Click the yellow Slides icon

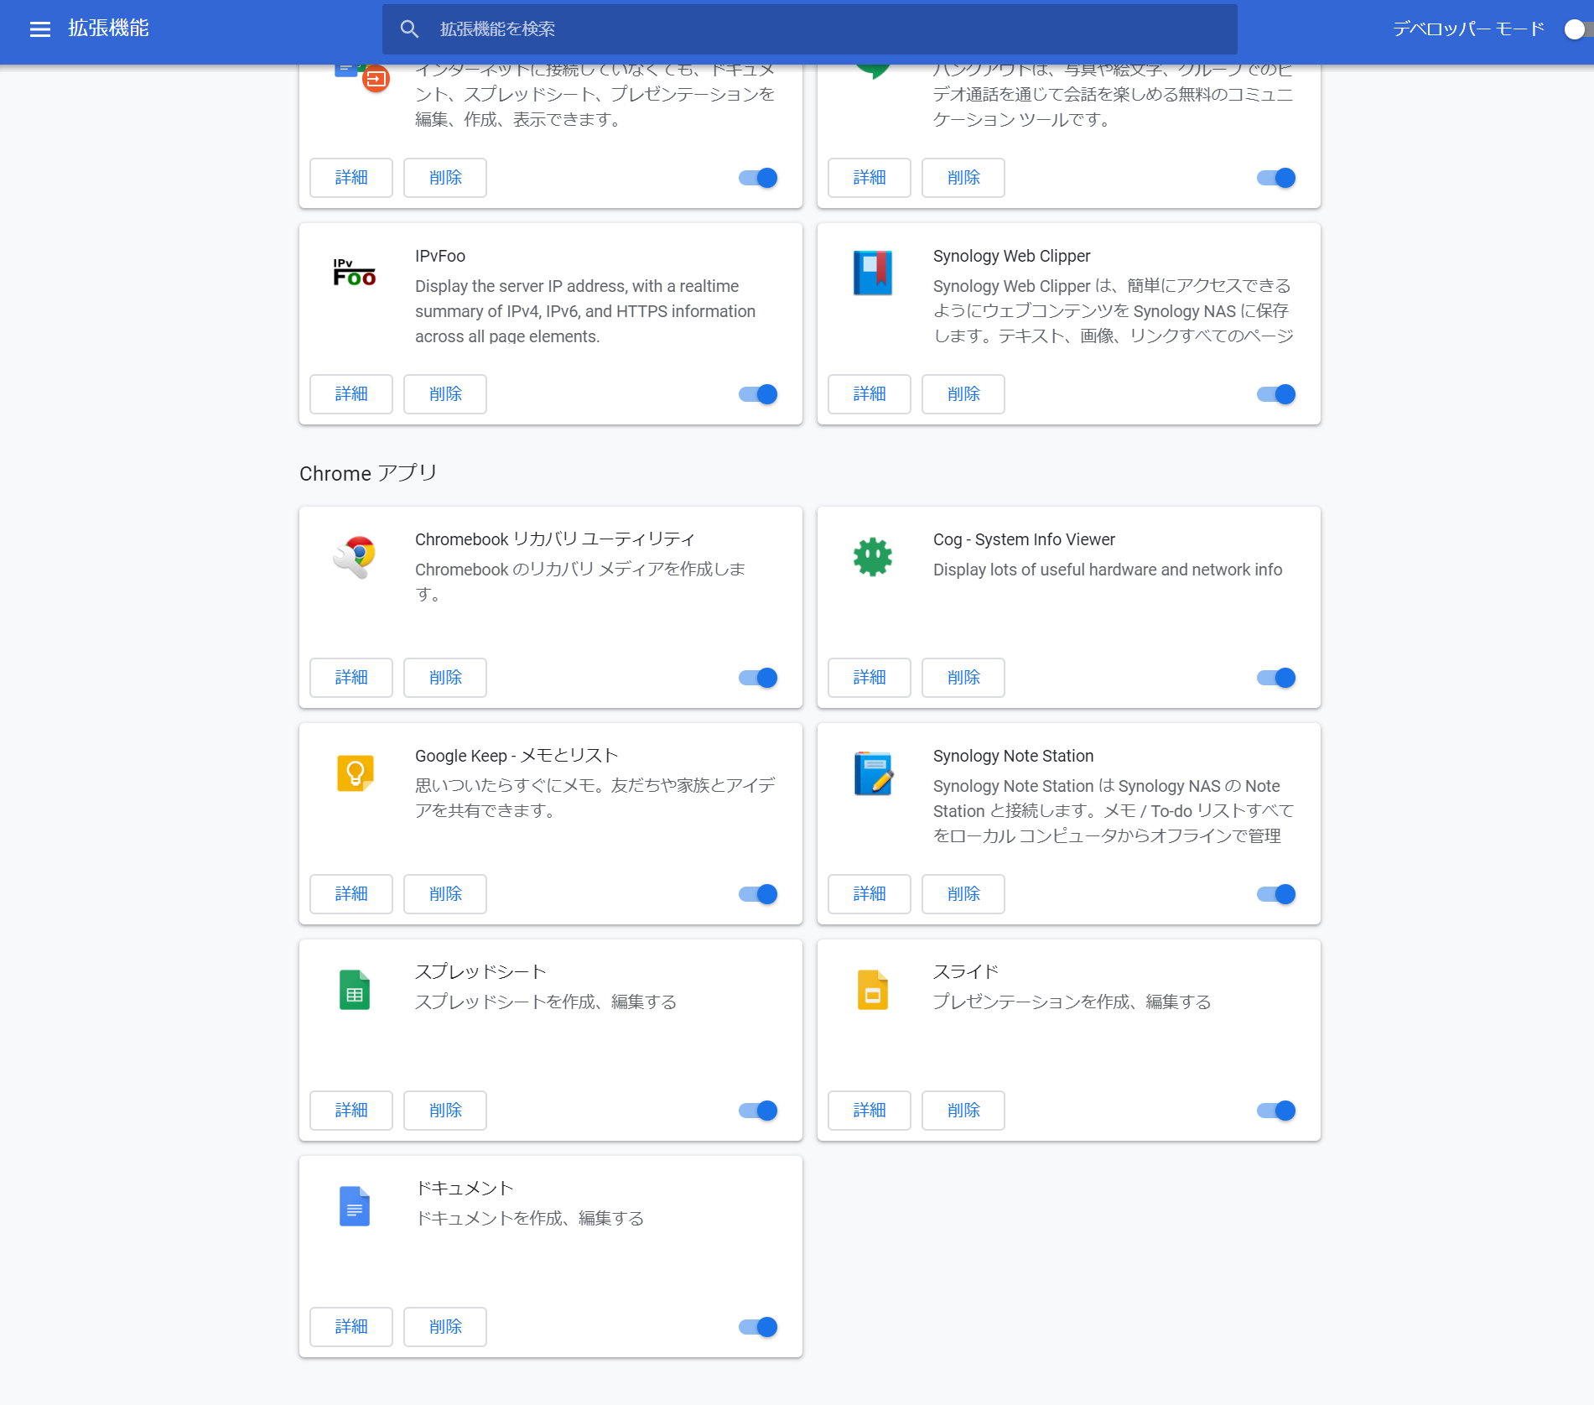click(873, 990)
